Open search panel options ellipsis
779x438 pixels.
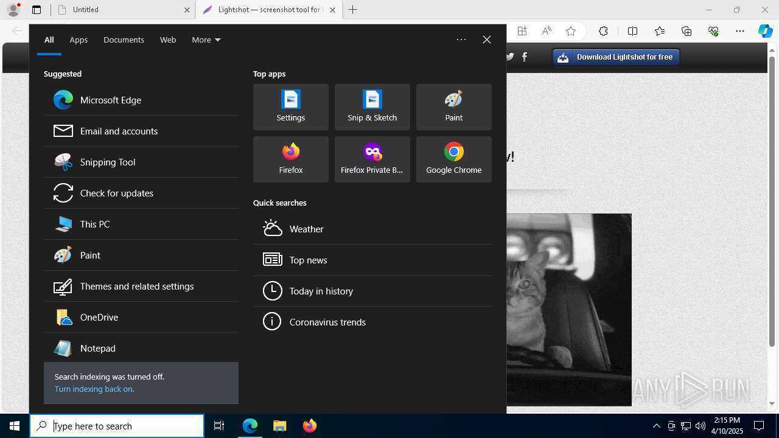click(461, 40)
